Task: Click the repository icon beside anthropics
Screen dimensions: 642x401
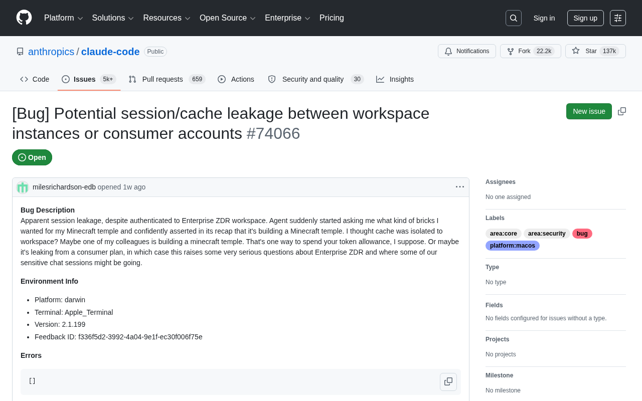Action: click(x=20, y=52)
